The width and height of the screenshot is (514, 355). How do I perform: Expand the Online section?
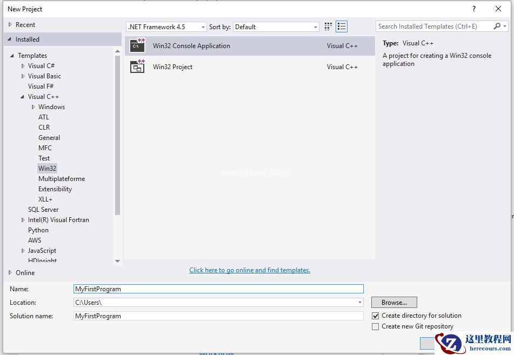pos(10,272)
